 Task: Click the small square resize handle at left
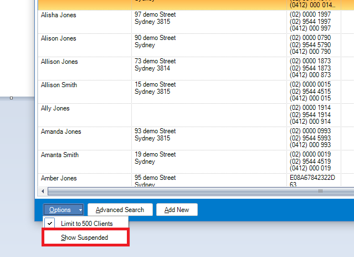tap(12, 98)
